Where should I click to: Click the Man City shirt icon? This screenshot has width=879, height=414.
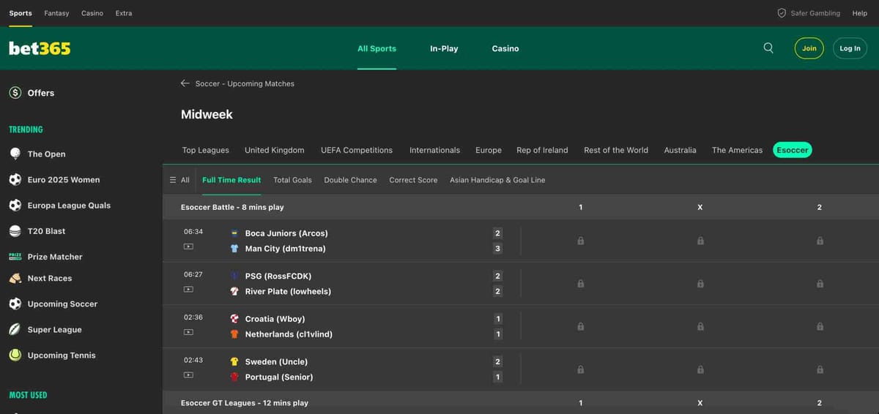[234, 249]
